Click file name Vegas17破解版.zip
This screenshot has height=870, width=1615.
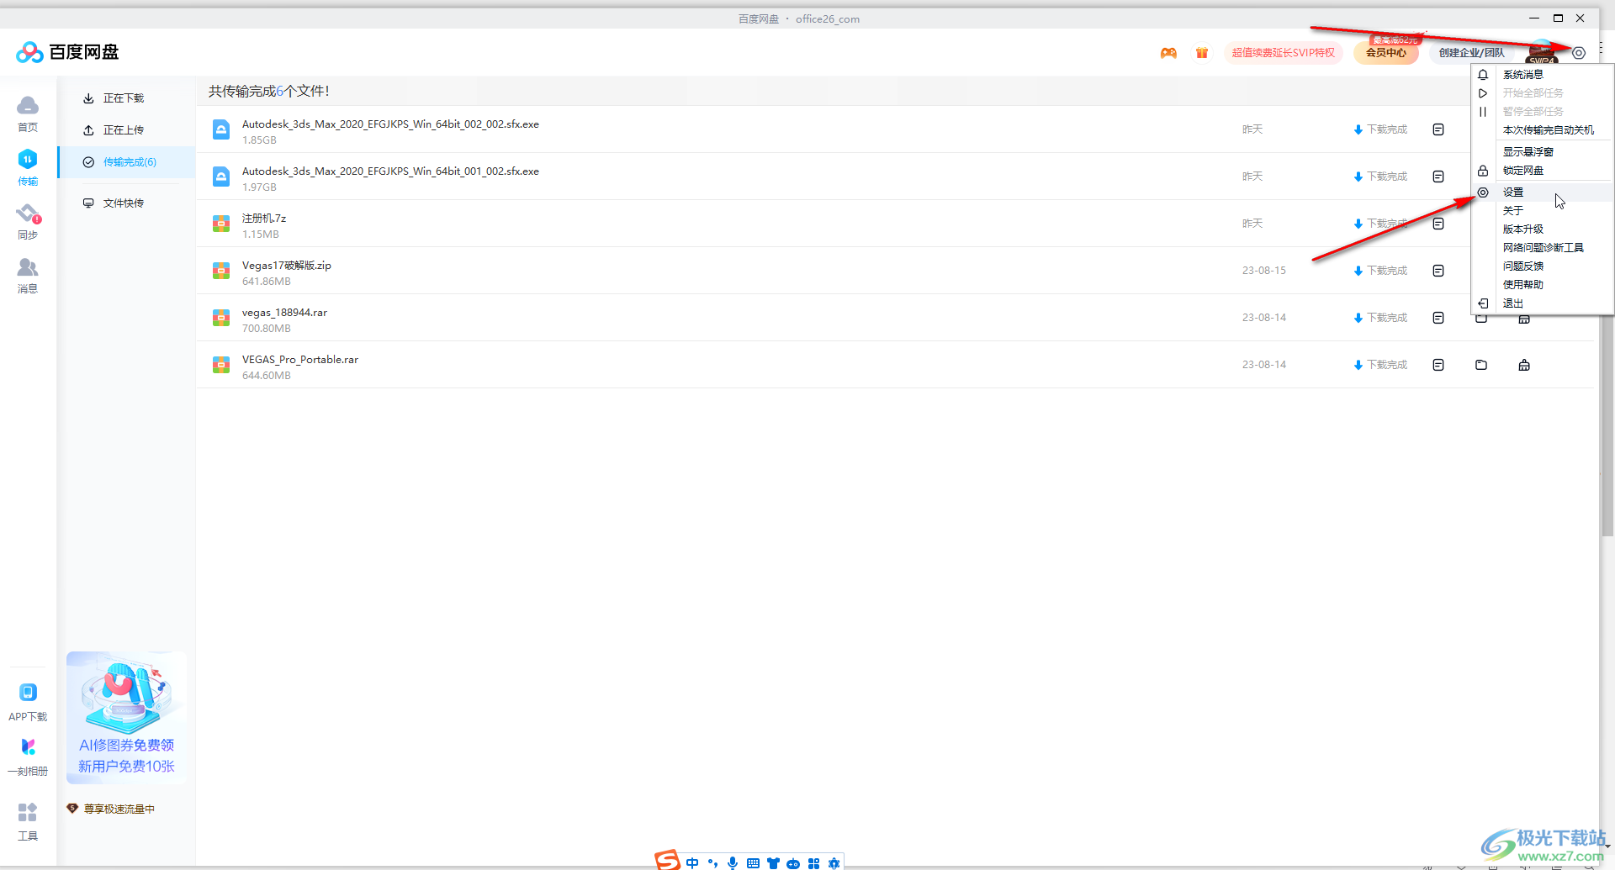click(x=287, y=266)
